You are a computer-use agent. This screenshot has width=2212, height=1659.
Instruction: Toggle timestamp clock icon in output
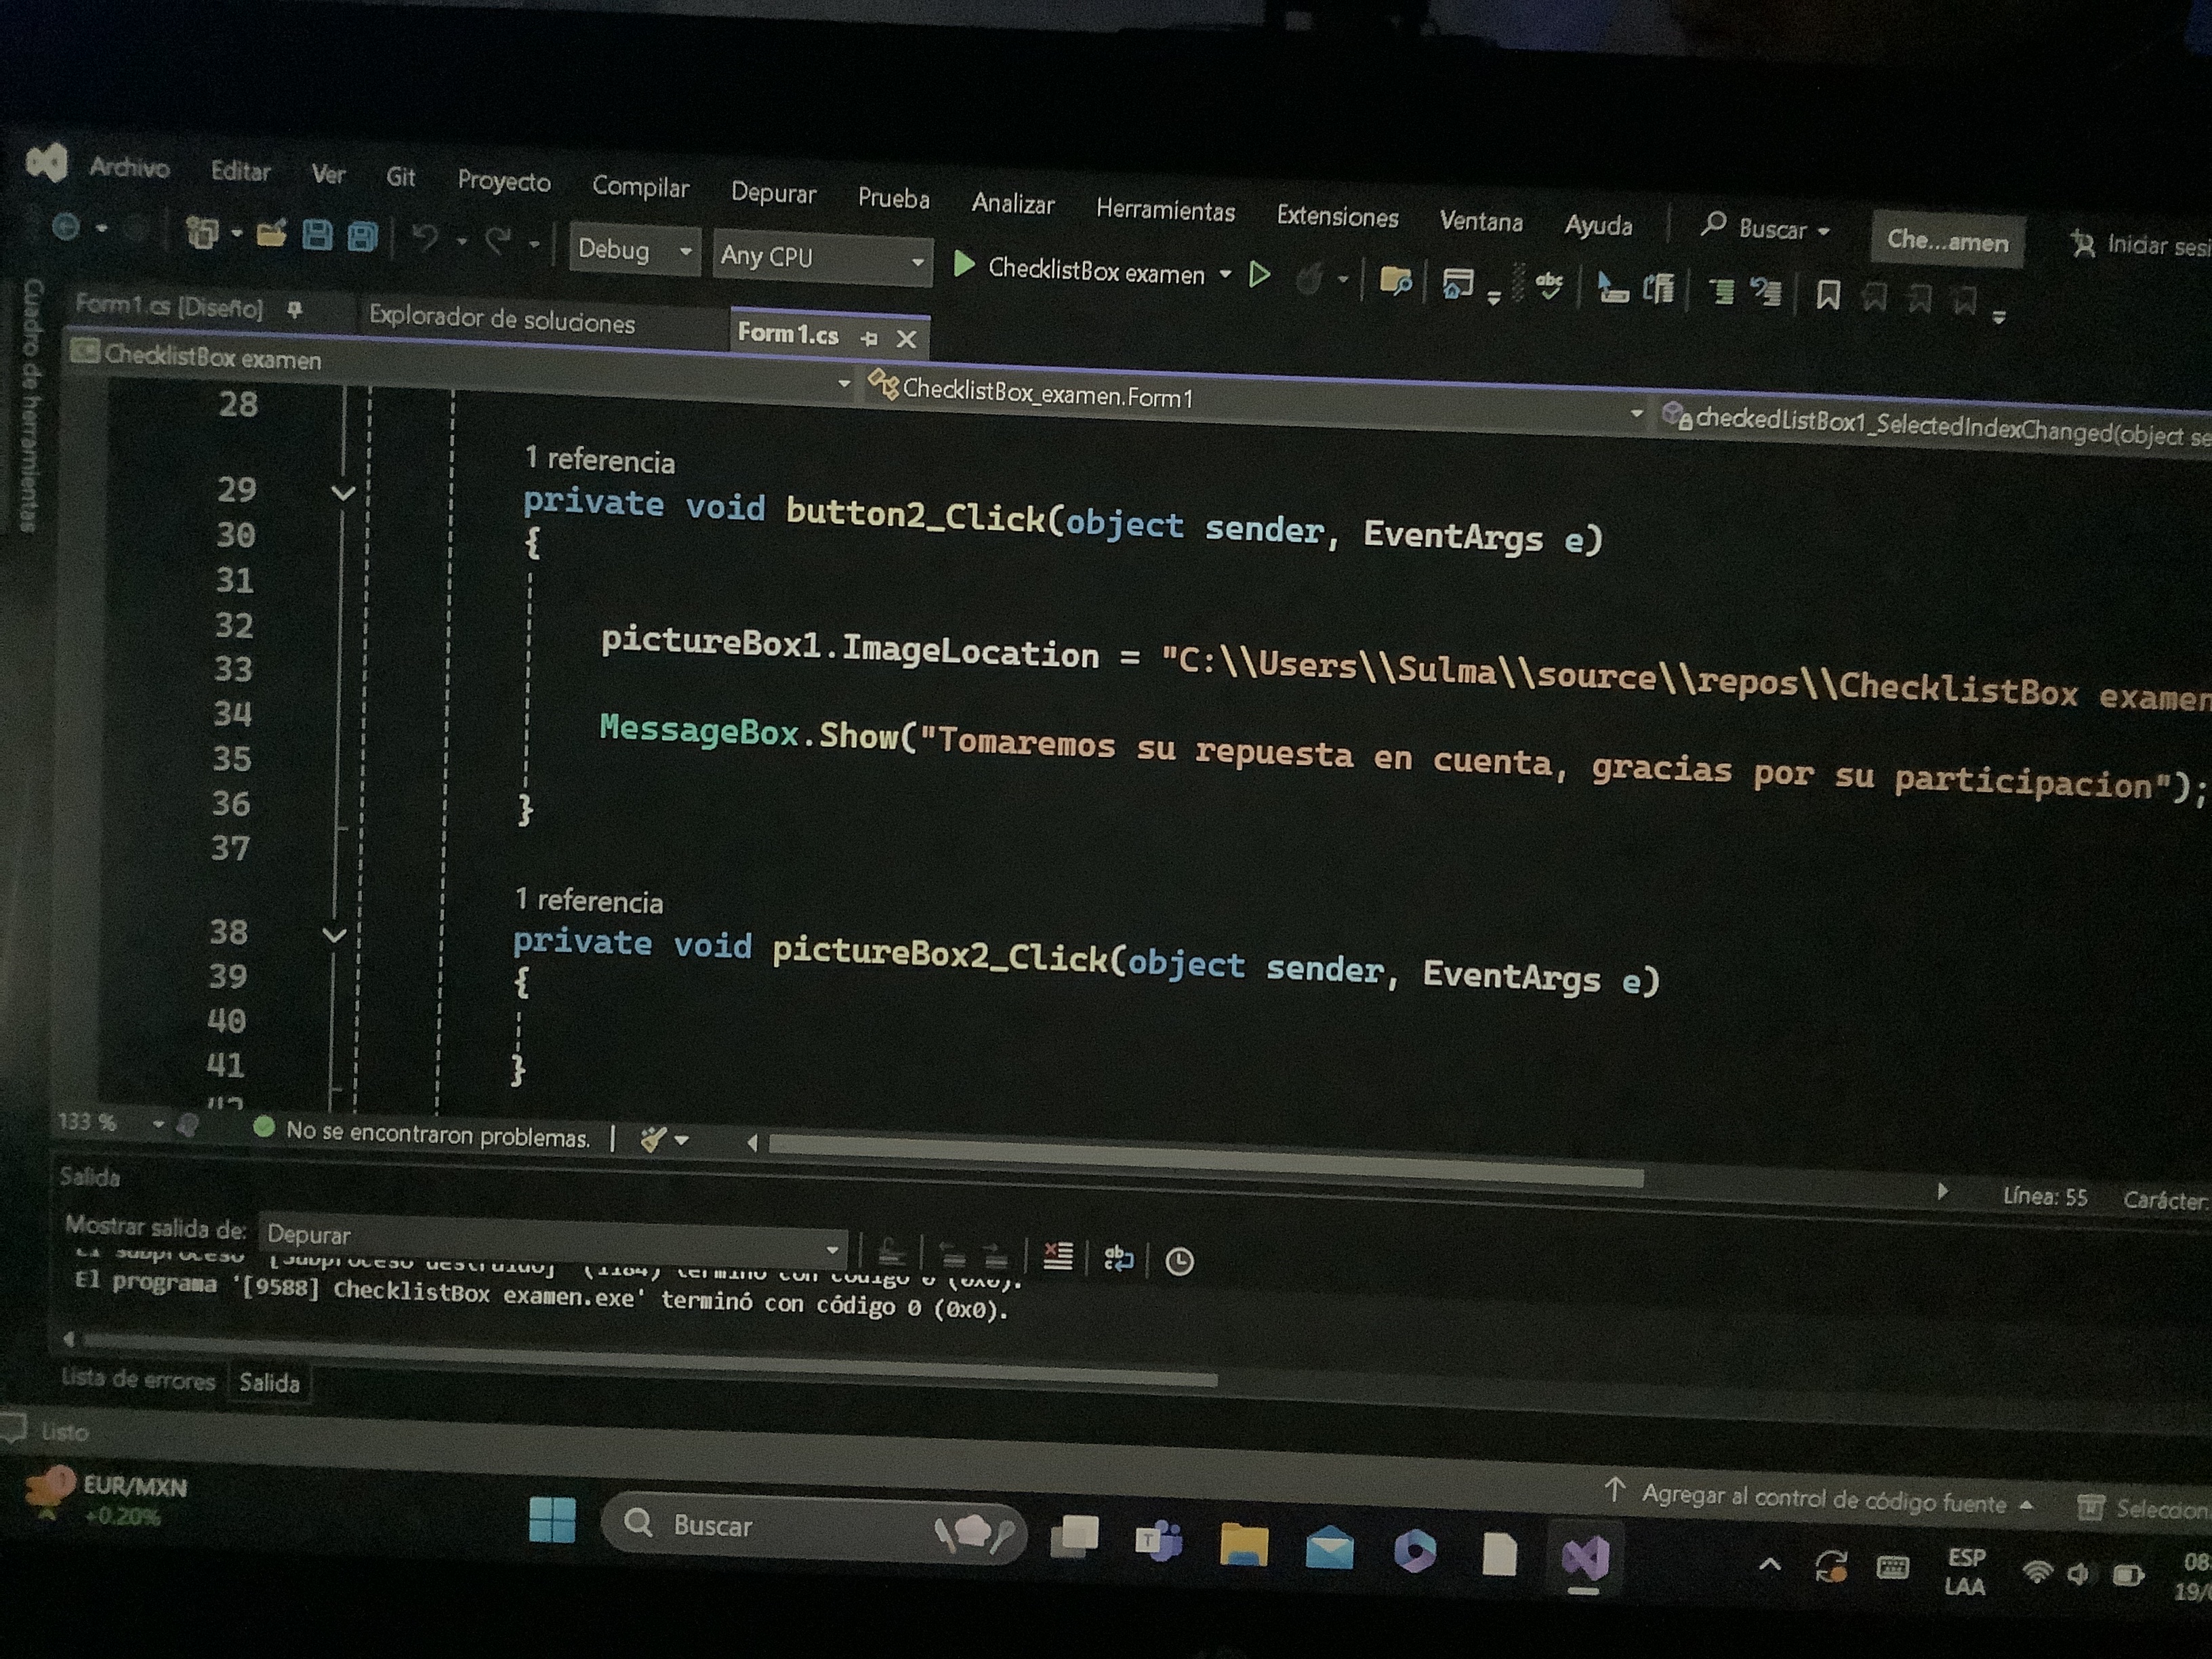(1179, 1261)
